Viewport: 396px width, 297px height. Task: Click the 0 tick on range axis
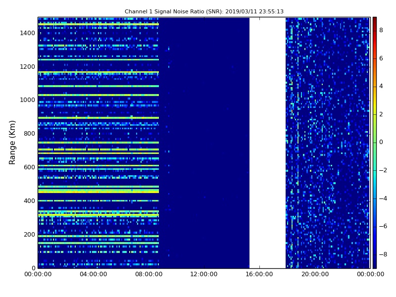(33, 268)
